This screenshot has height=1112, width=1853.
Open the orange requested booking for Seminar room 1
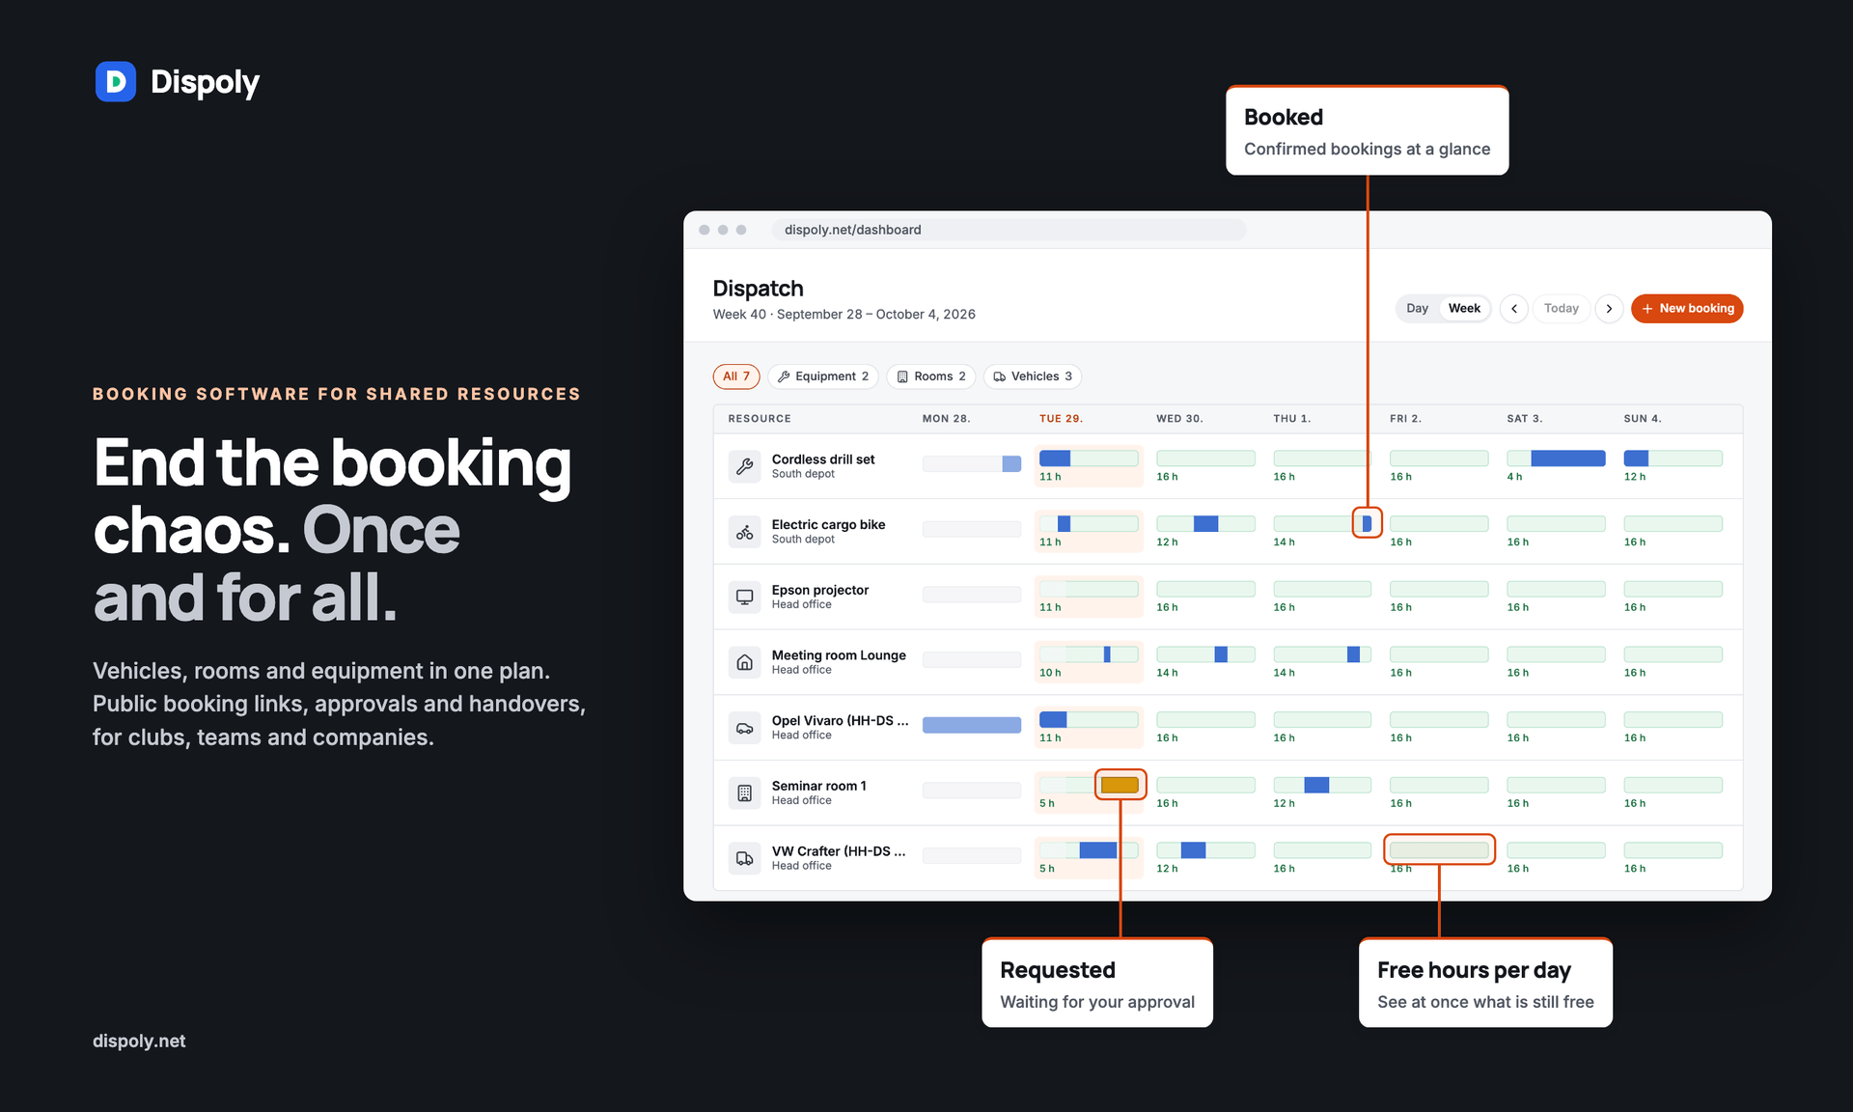(x=1120, y=785)
